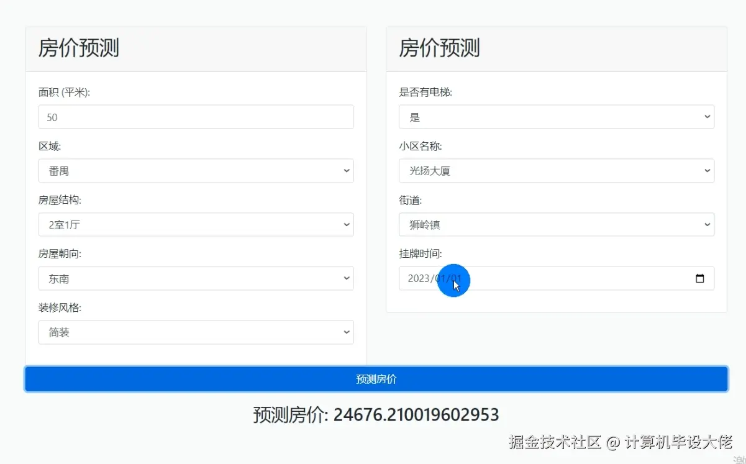
Task: Open the 街道 dropdown showing 狮岭镇
Action: click(556, 224)
